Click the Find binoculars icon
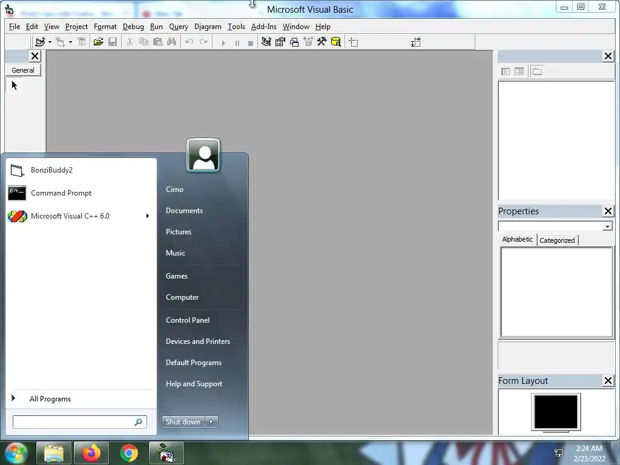Screen dimensions: 620x465 tap(171, 42)
